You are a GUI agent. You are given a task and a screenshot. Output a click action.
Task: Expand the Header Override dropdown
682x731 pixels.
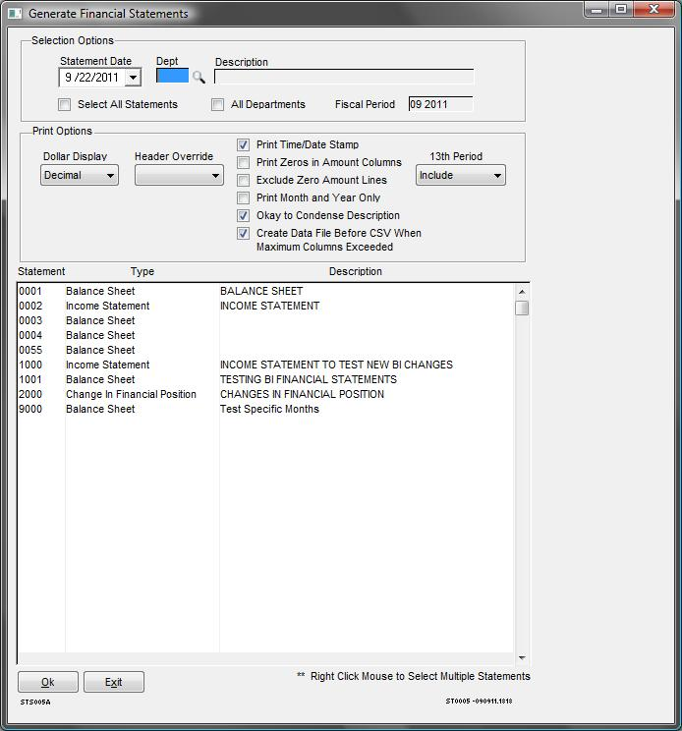[x=179, y=175]
